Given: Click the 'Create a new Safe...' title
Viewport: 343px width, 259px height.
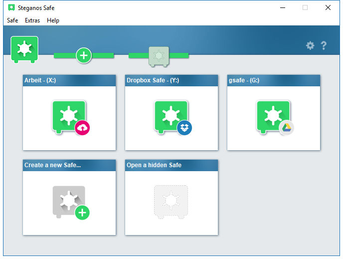Looking at the screenshot, I should click(53, 165).
